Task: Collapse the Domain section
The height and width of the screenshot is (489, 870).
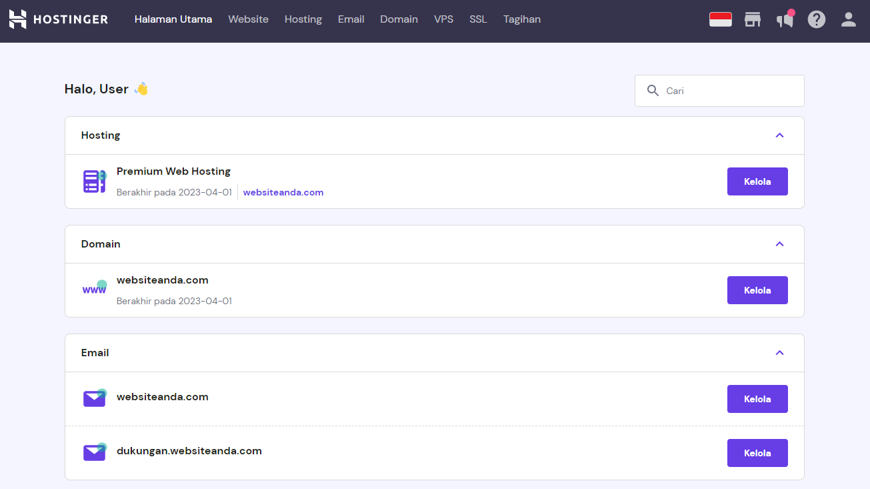Action: (x=779, y=244)
